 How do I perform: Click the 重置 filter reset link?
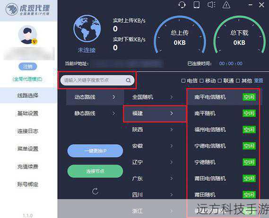[259, 81]
